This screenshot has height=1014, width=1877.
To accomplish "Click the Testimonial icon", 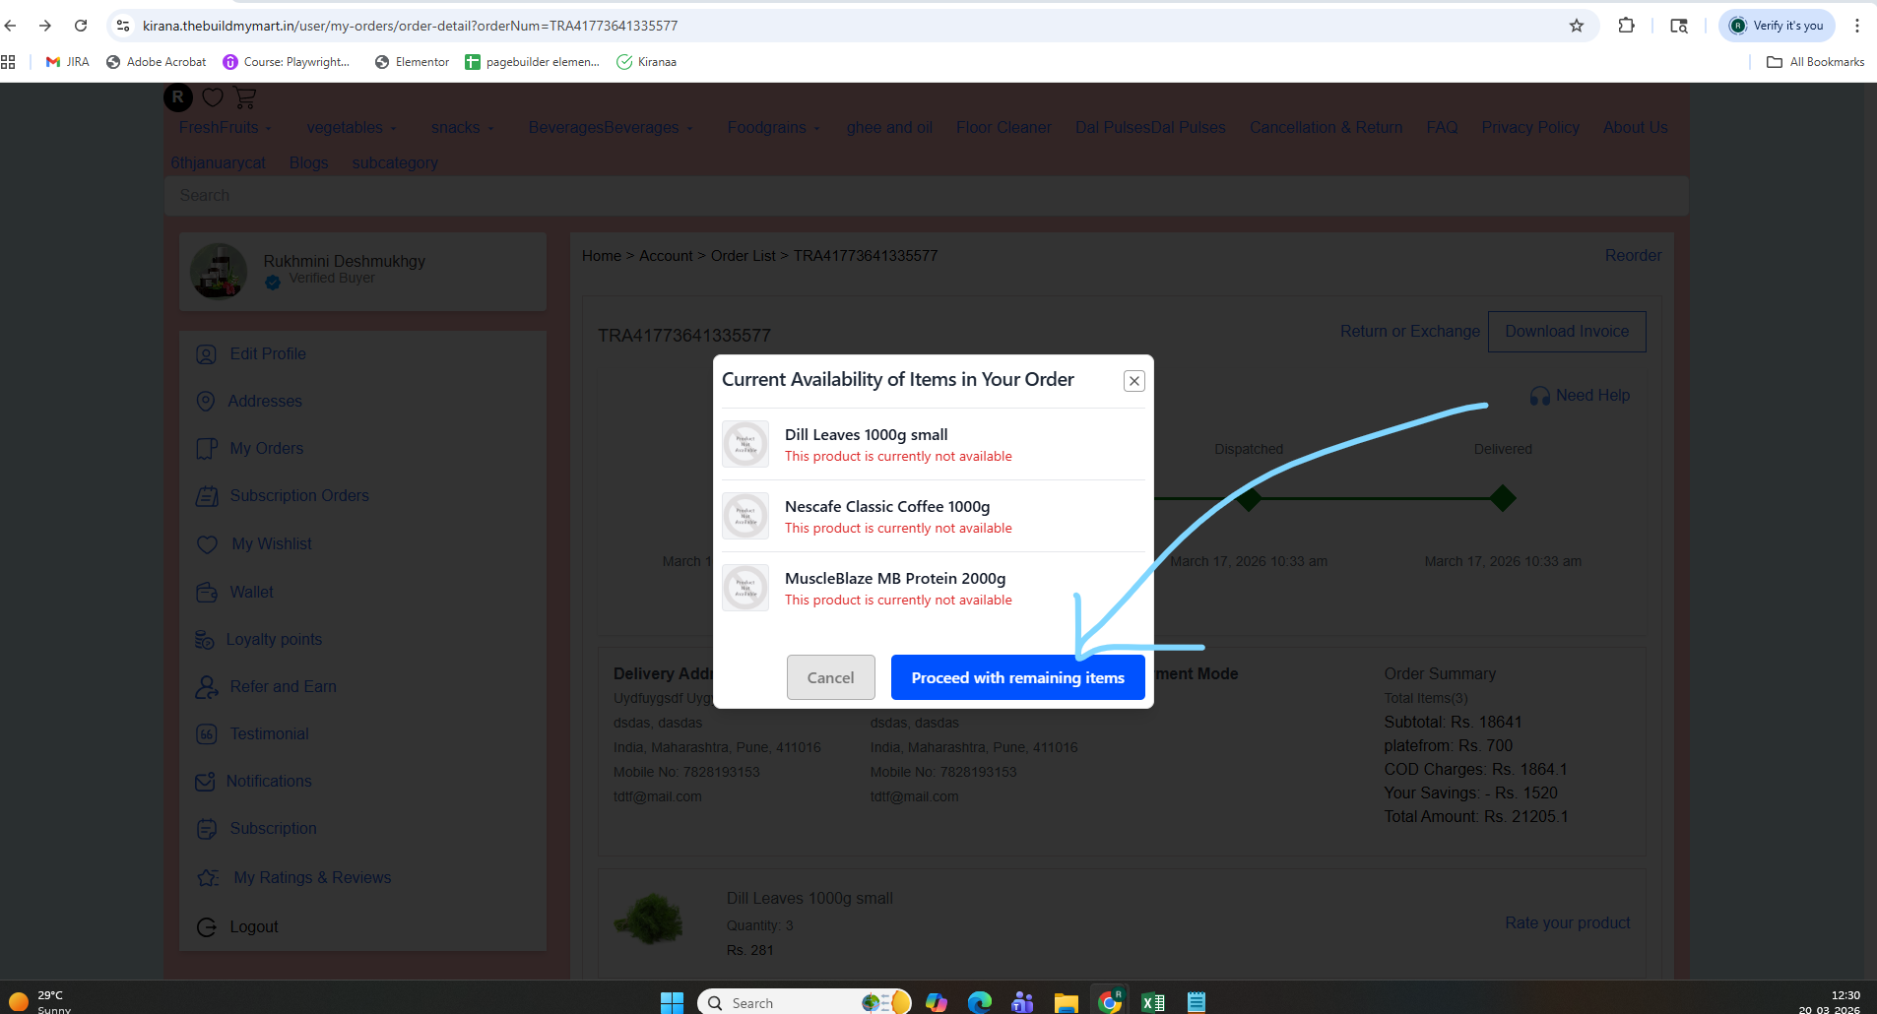I will tap(206, 734).
